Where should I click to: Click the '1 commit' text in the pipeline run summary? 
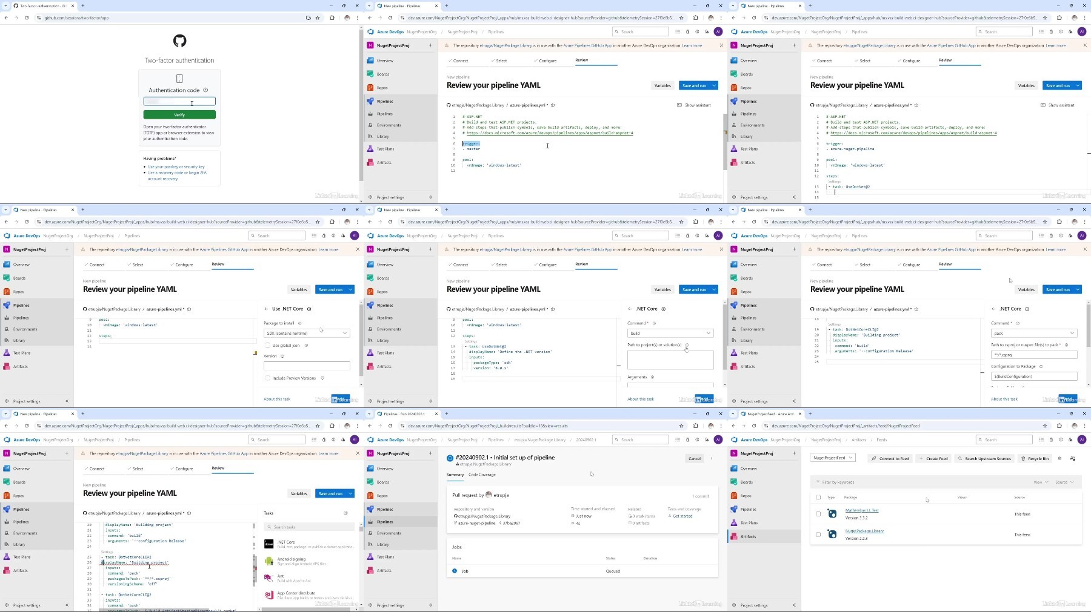(x=702, y=496)
